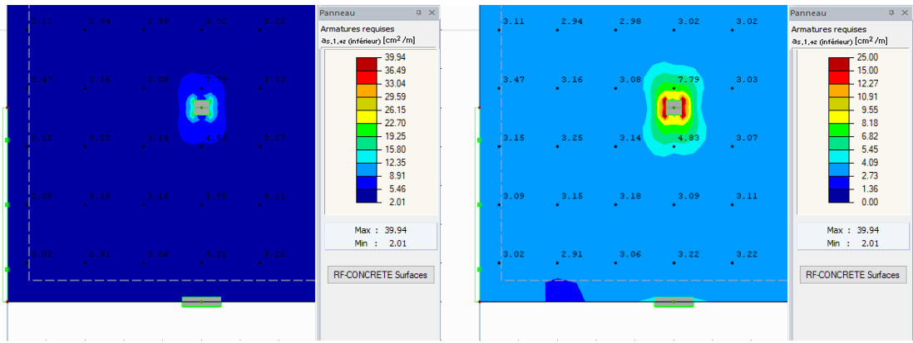Click the Min 2.01 readout in right panel
The image size is (913, 343).
[x=851, y=243]
